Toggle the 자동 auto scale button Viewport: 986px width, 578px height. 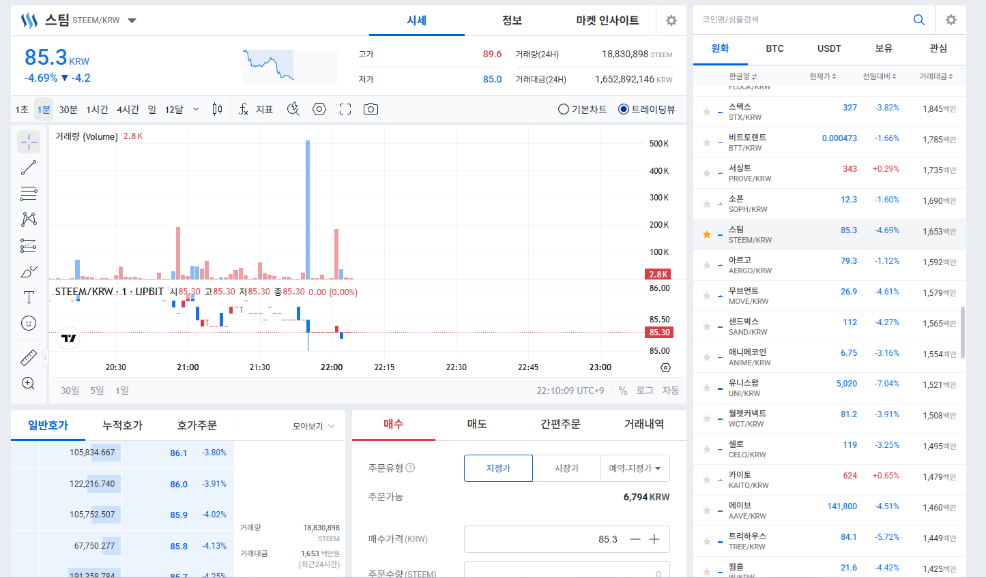pyautogui.click(x=671, y=391)
